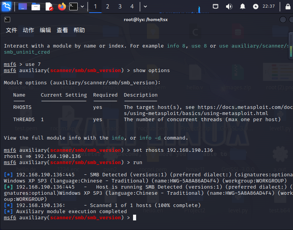Viewport: 293px width, 230px height.
Task: Click the CPU graph monitor in panel
Action: pos(184,9)
